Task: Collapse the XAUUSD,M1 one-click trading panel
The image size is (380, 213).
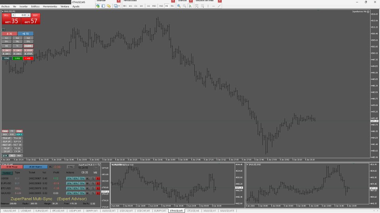Action: pyautogui.click(x=3, y=11)
